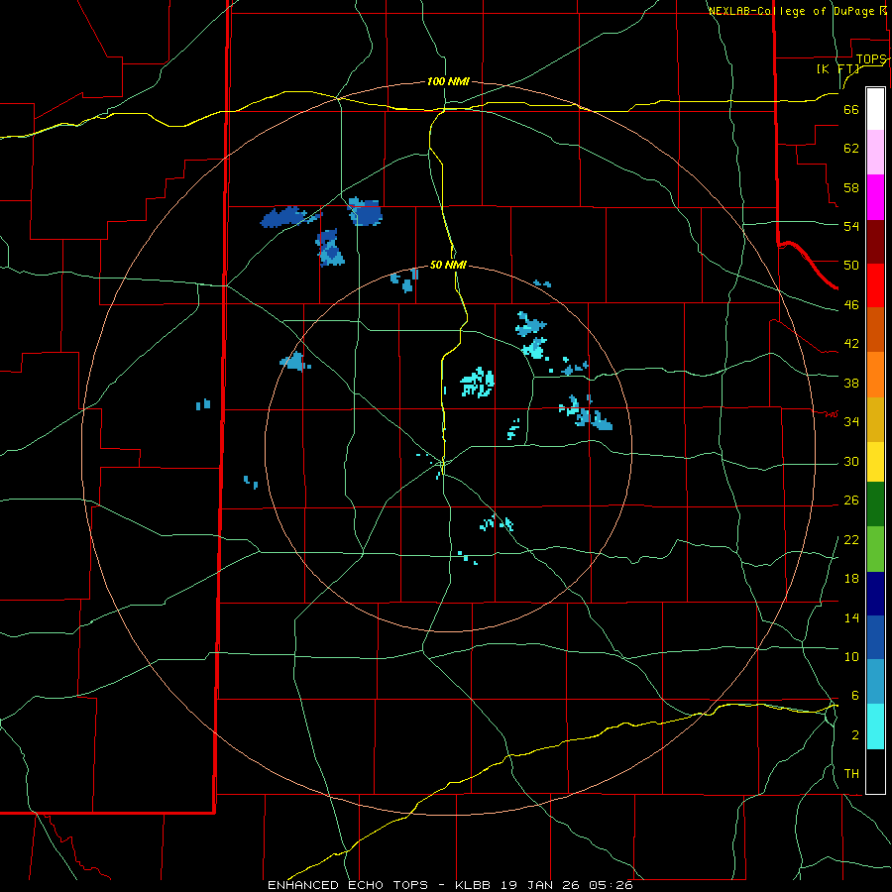Click the TH legend scale label
The image size is (892, 892).
click(x=851, y=774)
